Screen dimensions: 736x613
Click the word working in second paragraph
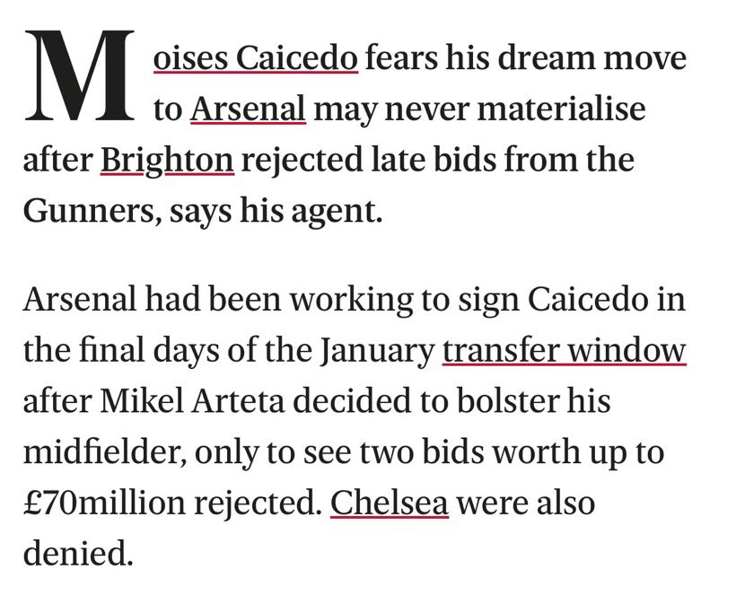click(x=351, y=301)
